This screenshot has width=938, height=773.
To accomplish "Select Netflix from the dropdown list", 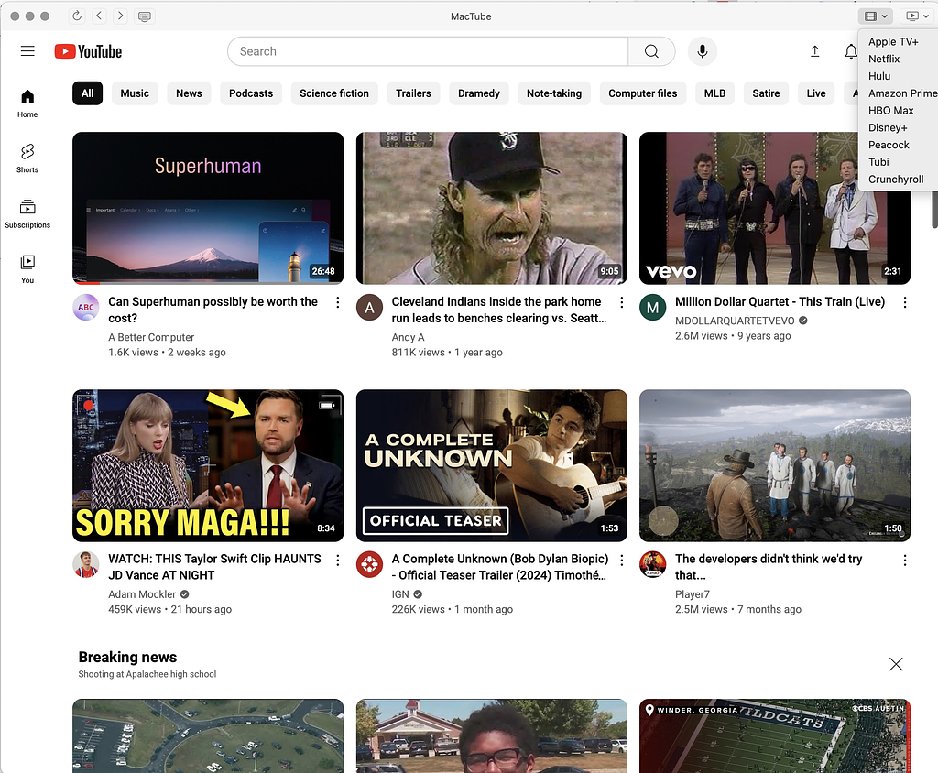I will click(x=884, y=59).
